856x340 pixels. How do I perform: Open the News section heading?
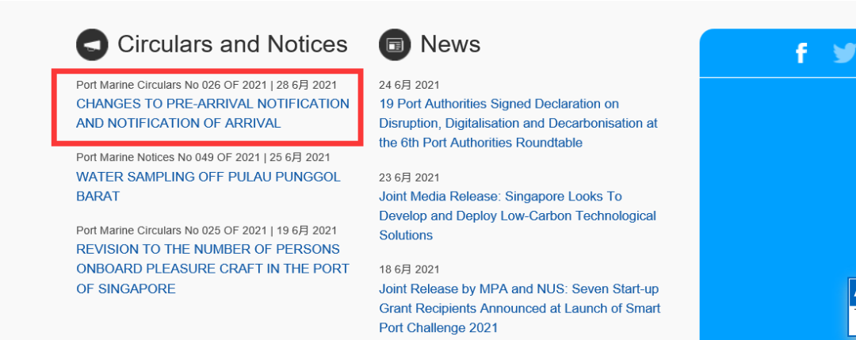pyautogui.click(x=450, y=44)
